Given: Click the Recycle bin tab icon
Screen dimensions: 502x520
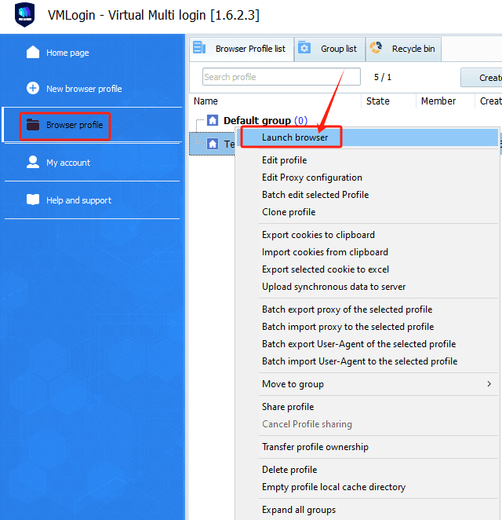Looking at the screenshot, I should 376,49.
